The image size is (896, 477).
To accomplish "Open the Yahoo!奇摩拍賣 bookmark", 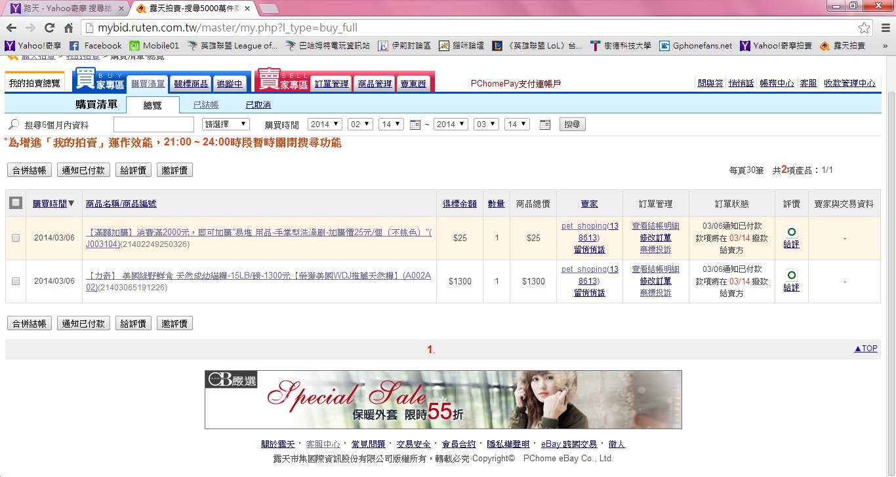I will pos(776,46).
